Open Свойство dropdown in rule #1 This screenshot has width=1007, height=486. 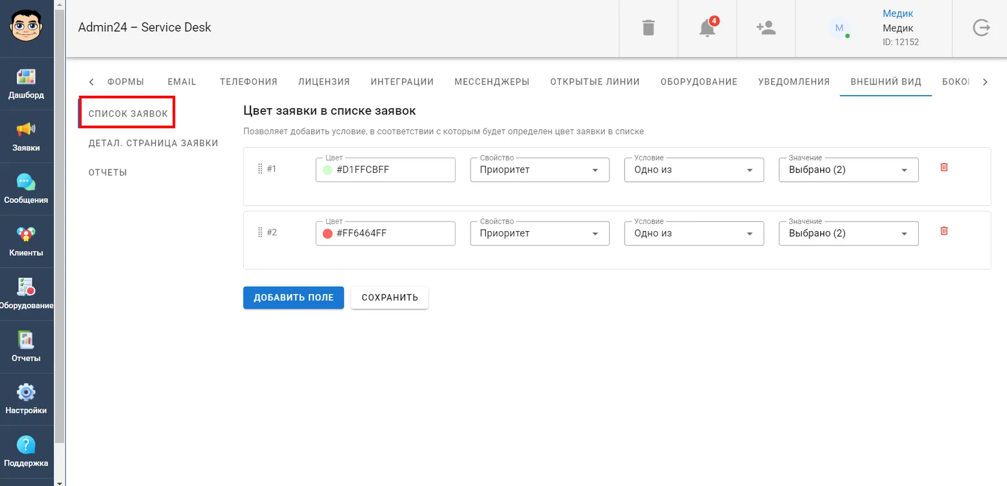click(539, 170)
